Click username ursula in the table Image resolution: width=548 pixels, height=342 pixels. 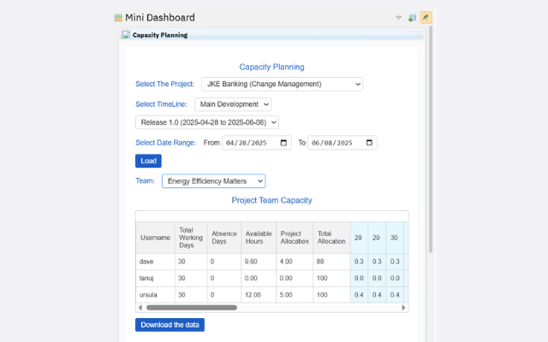coord(148,295)
